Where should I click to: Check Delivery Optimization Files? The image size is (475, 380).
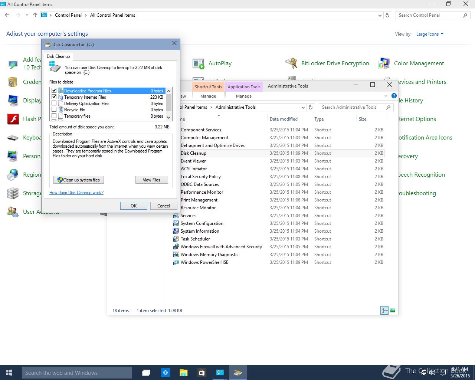(54, 103)
